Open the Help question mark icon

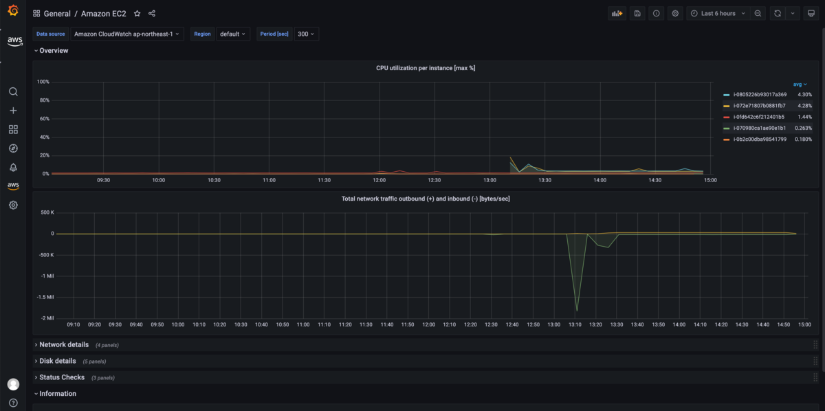click(x=13, y=403)
